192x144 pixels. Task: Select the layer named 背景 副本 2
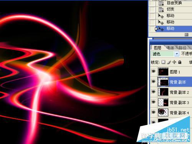tap(179, 92)
